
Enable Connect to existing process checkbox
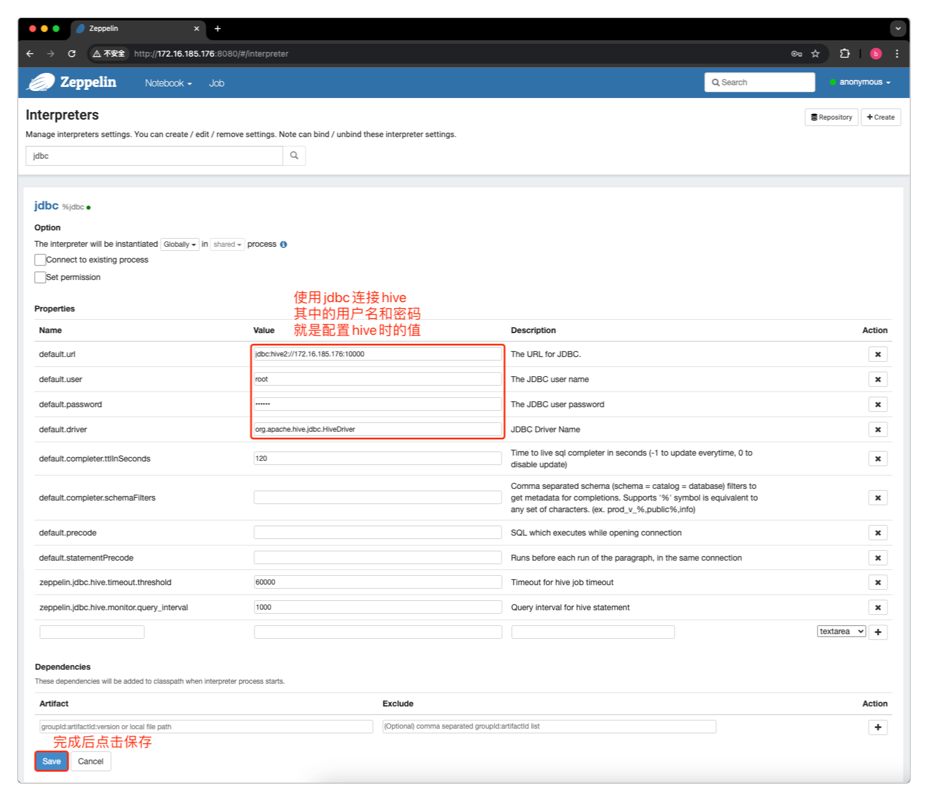(40, 260)
